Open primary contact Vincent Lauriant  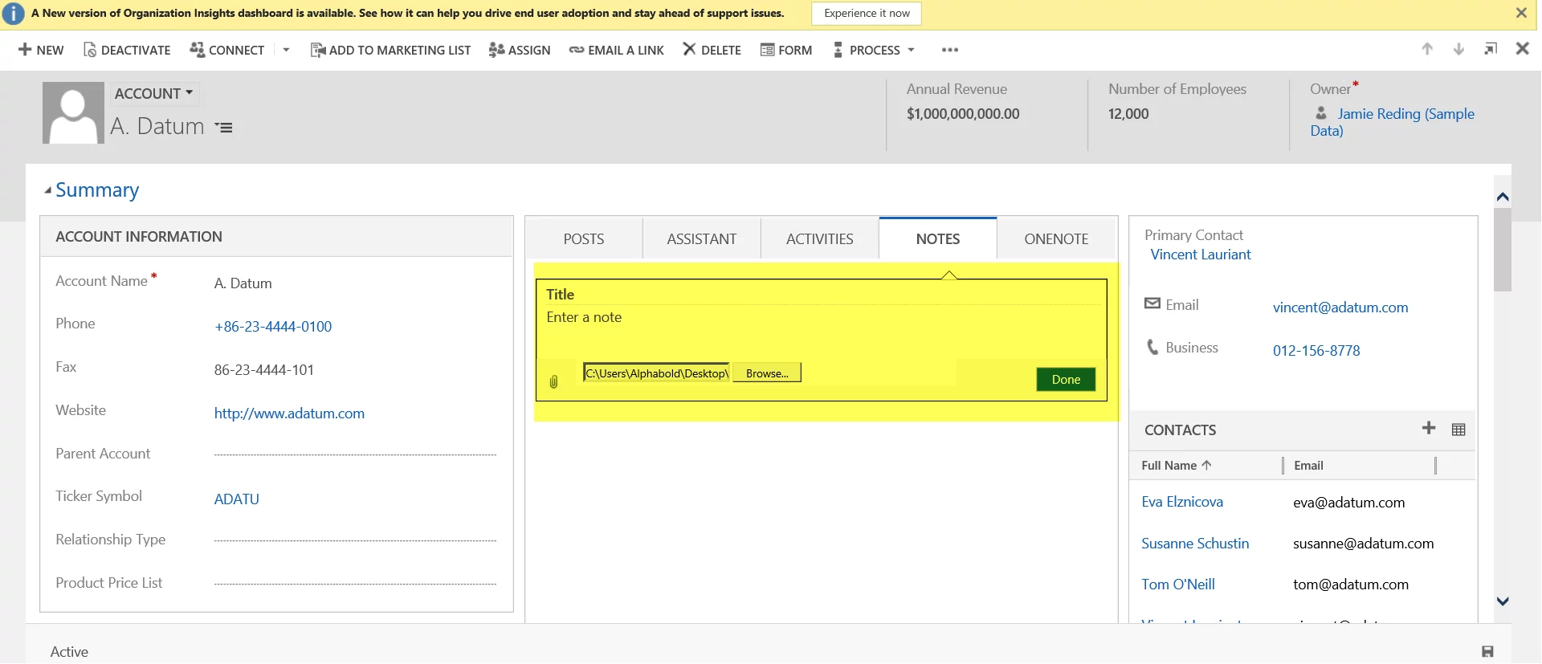(1201, 255)
